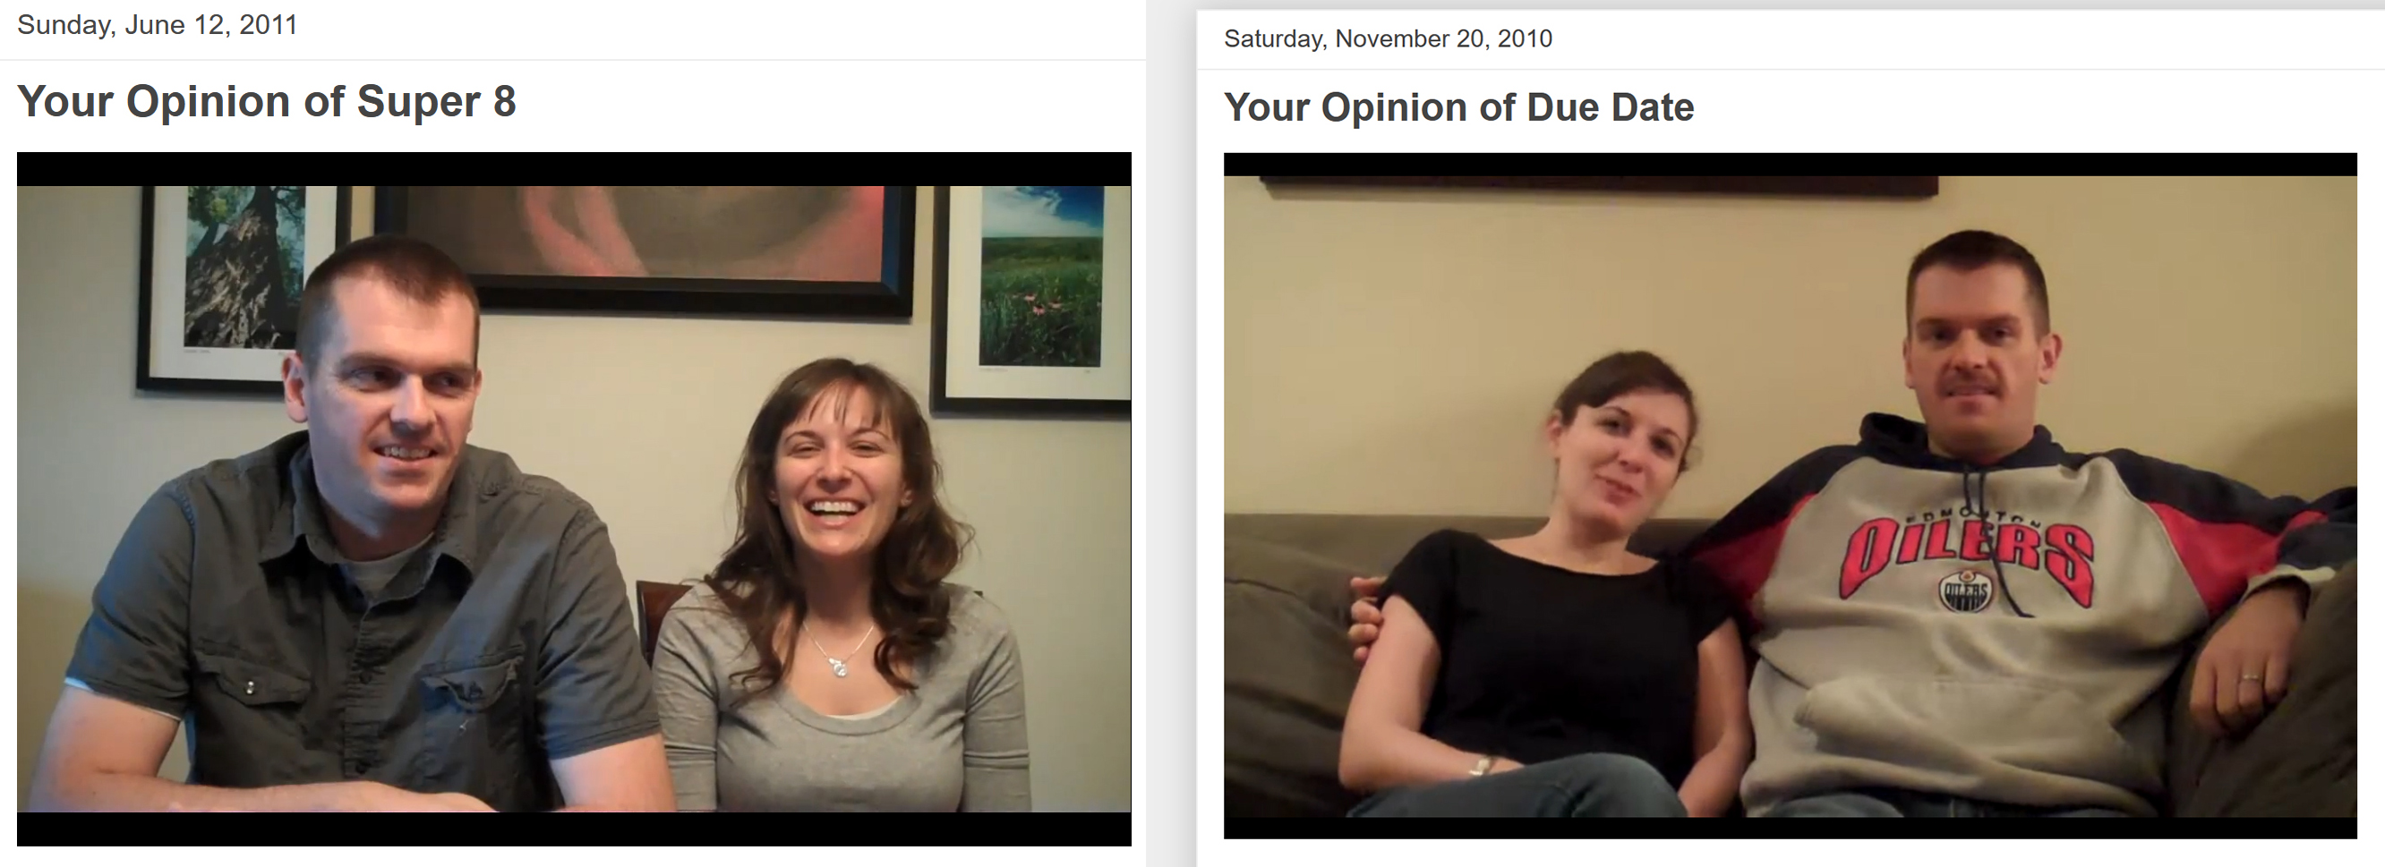The image size is (2385, 867).
Task: Click the framed meadow photo on the wall
Action: 1031,294
